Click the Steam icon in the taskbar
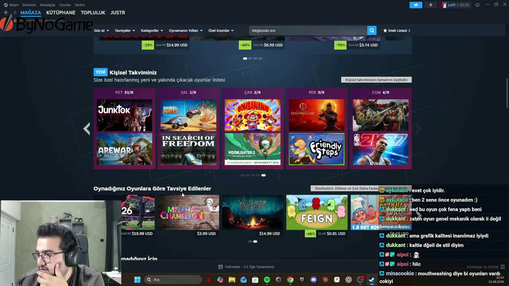This screenshot has height=286, width=509. [x=372, y=280]
